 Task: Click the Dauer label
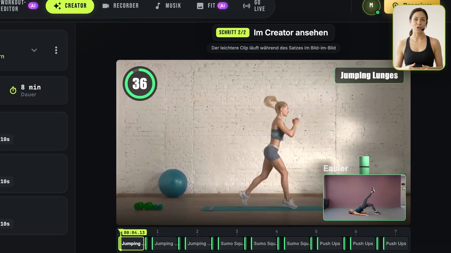click(29, 95)
